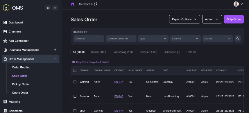Screen dimensions: 249x113
Task: Open the user menu chevron beside avatar
Action: (241, 4)
